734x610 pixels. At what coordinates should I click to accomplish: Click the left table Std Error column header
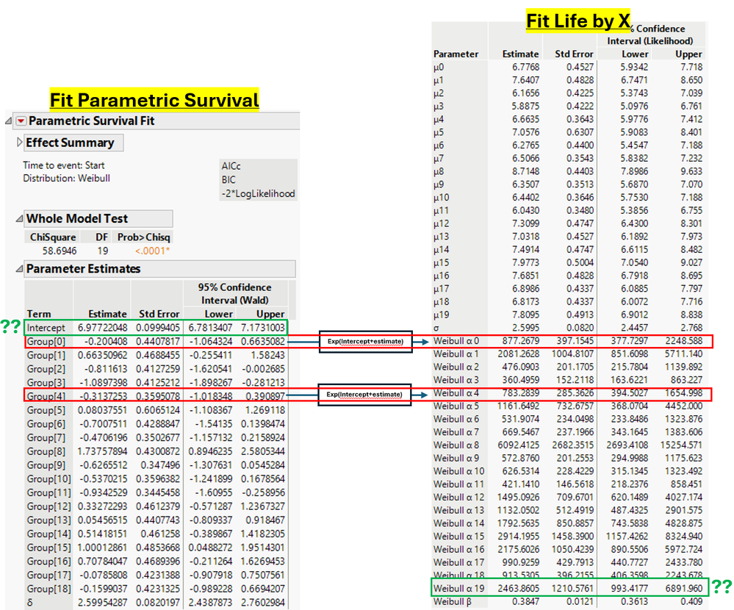[x=159, y=314]
